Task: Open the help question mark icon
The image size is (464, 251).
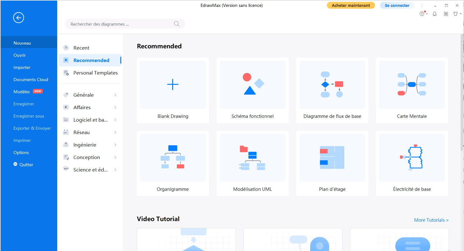Action: (422, 14)
